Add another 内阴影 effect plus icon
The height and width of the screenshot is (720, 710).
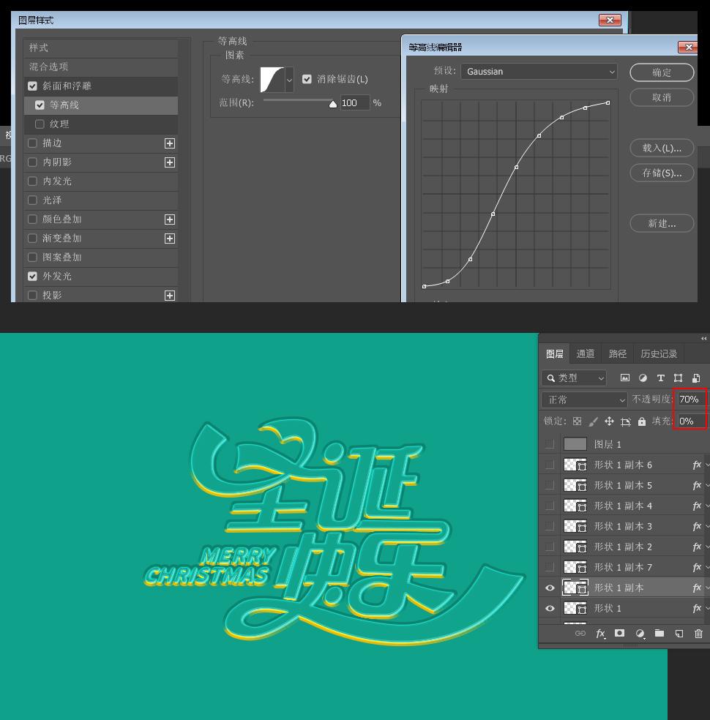point(170,162)
